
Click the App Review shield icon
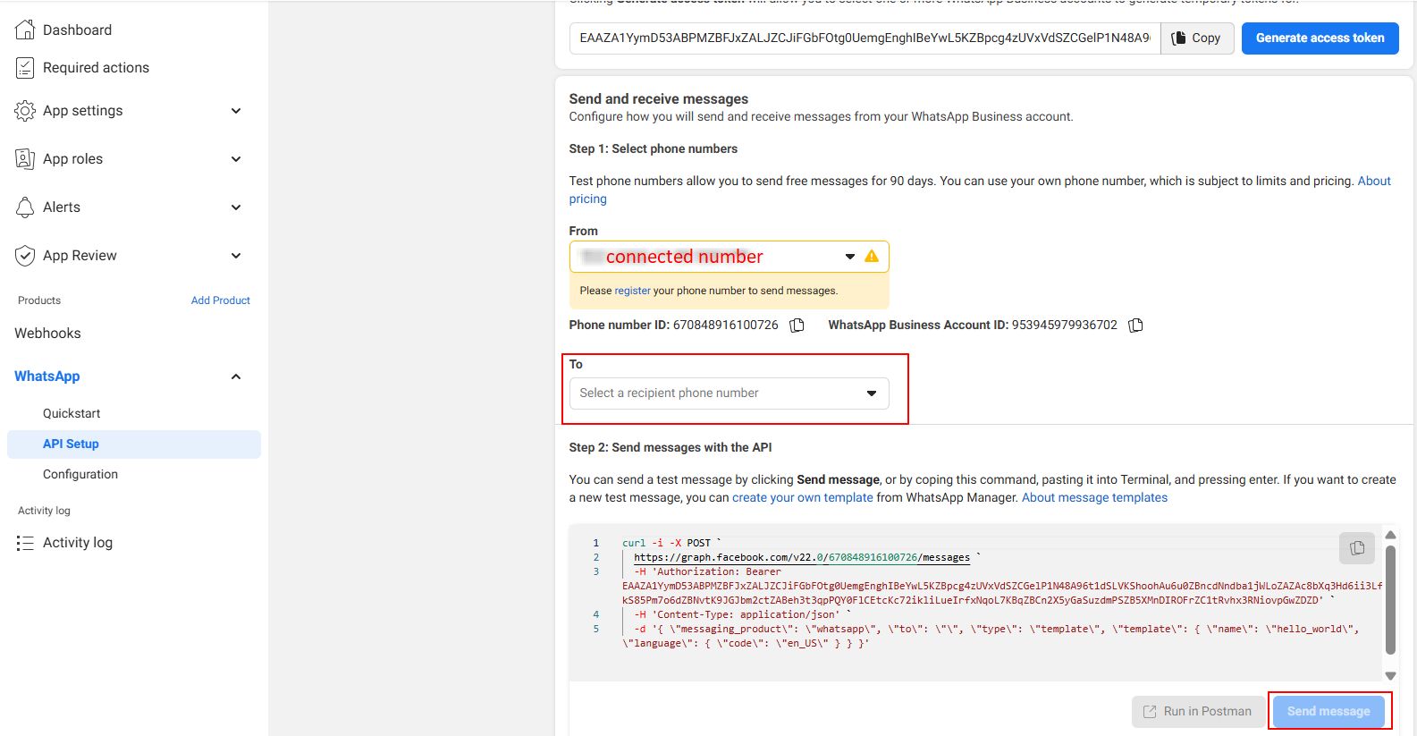click(x=25, y=256)
